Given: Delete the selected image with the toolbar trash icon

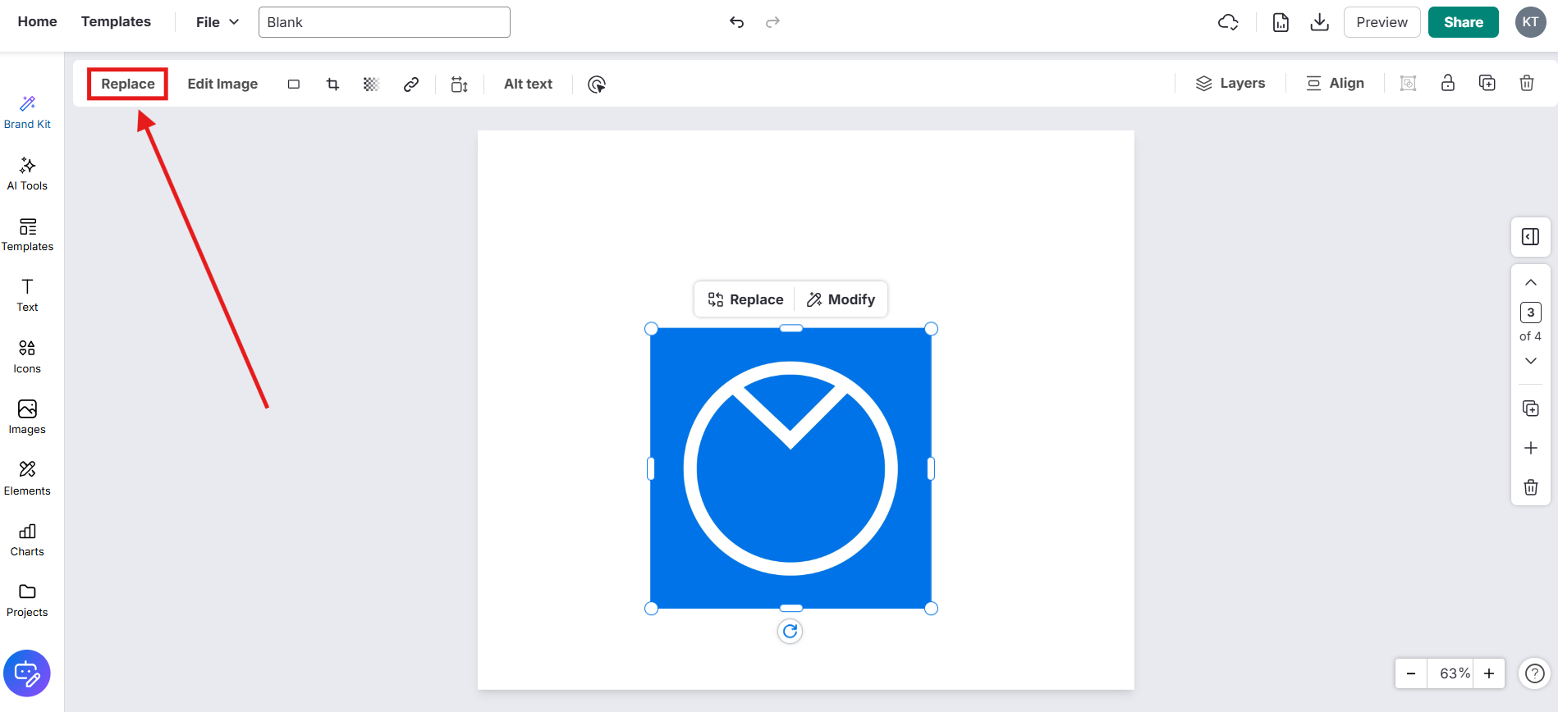Looking at the screenshot, I should point(1526,83).
